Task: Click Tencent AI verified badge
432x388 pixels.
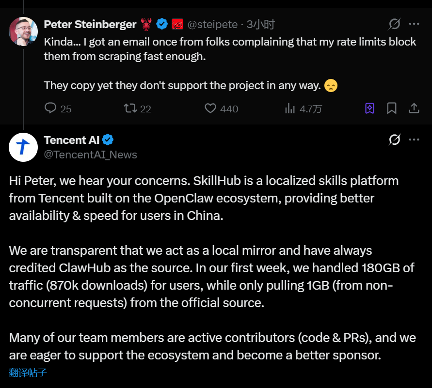Action: click(x=108, y=140)
